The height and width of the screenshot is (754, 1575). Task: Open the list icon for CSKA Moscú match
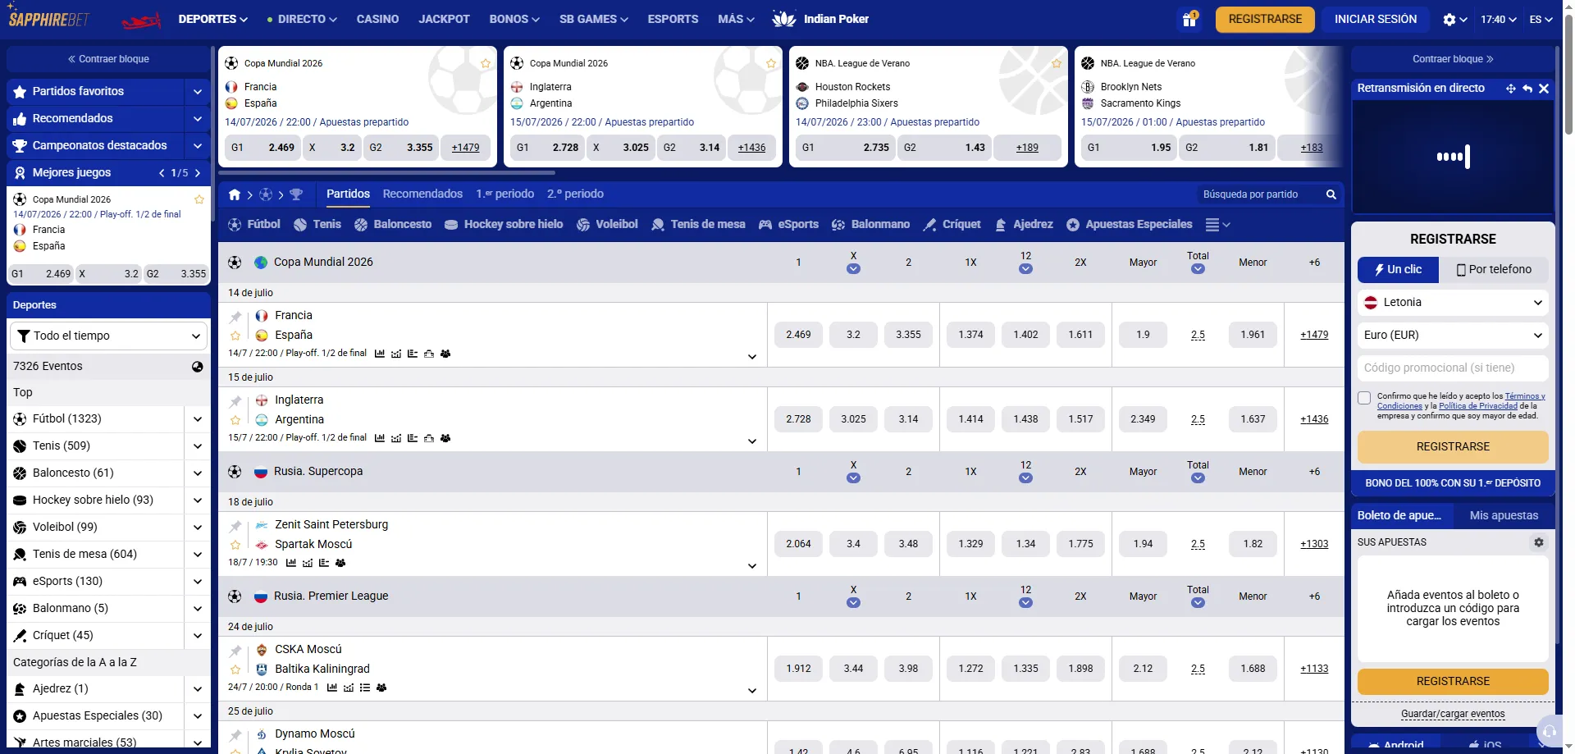[x=365, y=688]
